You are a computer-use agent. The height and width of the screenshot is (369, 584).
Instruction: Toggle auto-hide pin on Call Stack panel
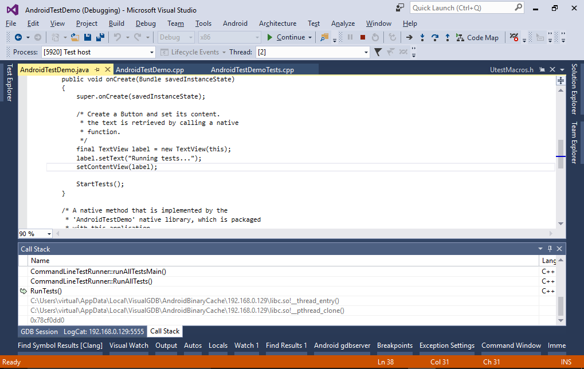(550, 249)
